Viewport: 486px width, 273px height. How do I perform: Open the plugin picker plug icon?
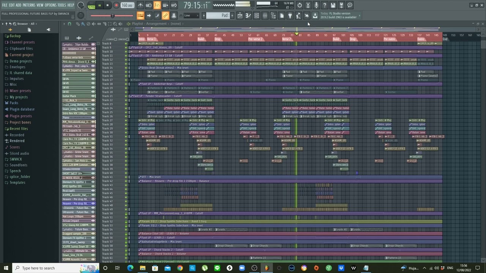(x=290, y=16)
